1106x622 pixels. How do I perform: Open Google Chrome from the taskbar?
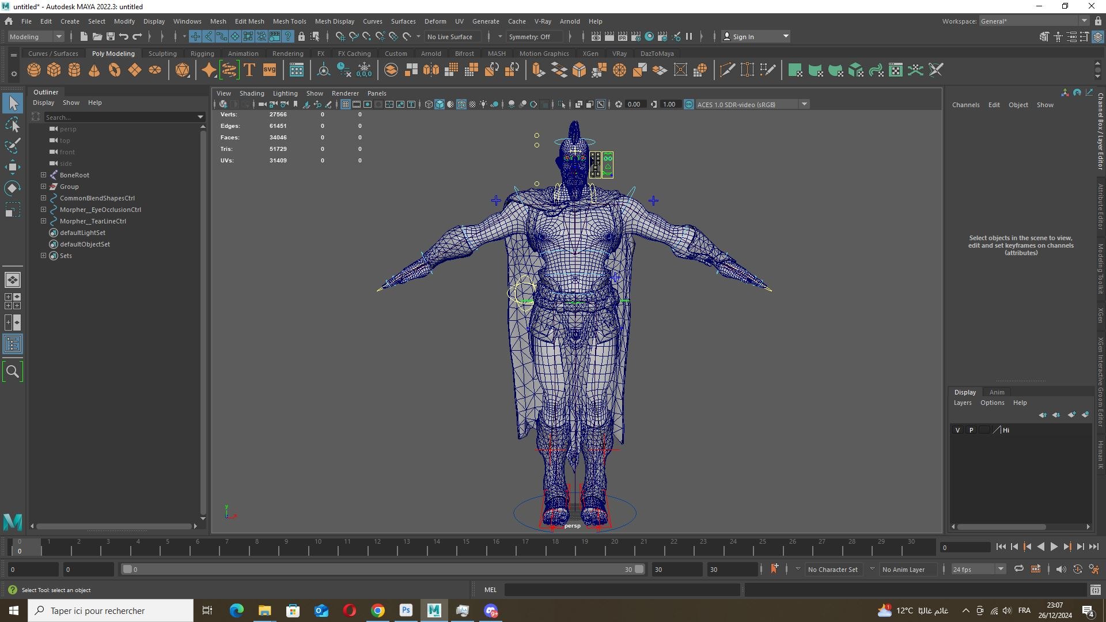tap(378, 610)
